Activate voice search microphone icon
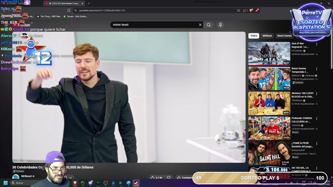This screenshot has width=333, height=187. click(220, 25)
